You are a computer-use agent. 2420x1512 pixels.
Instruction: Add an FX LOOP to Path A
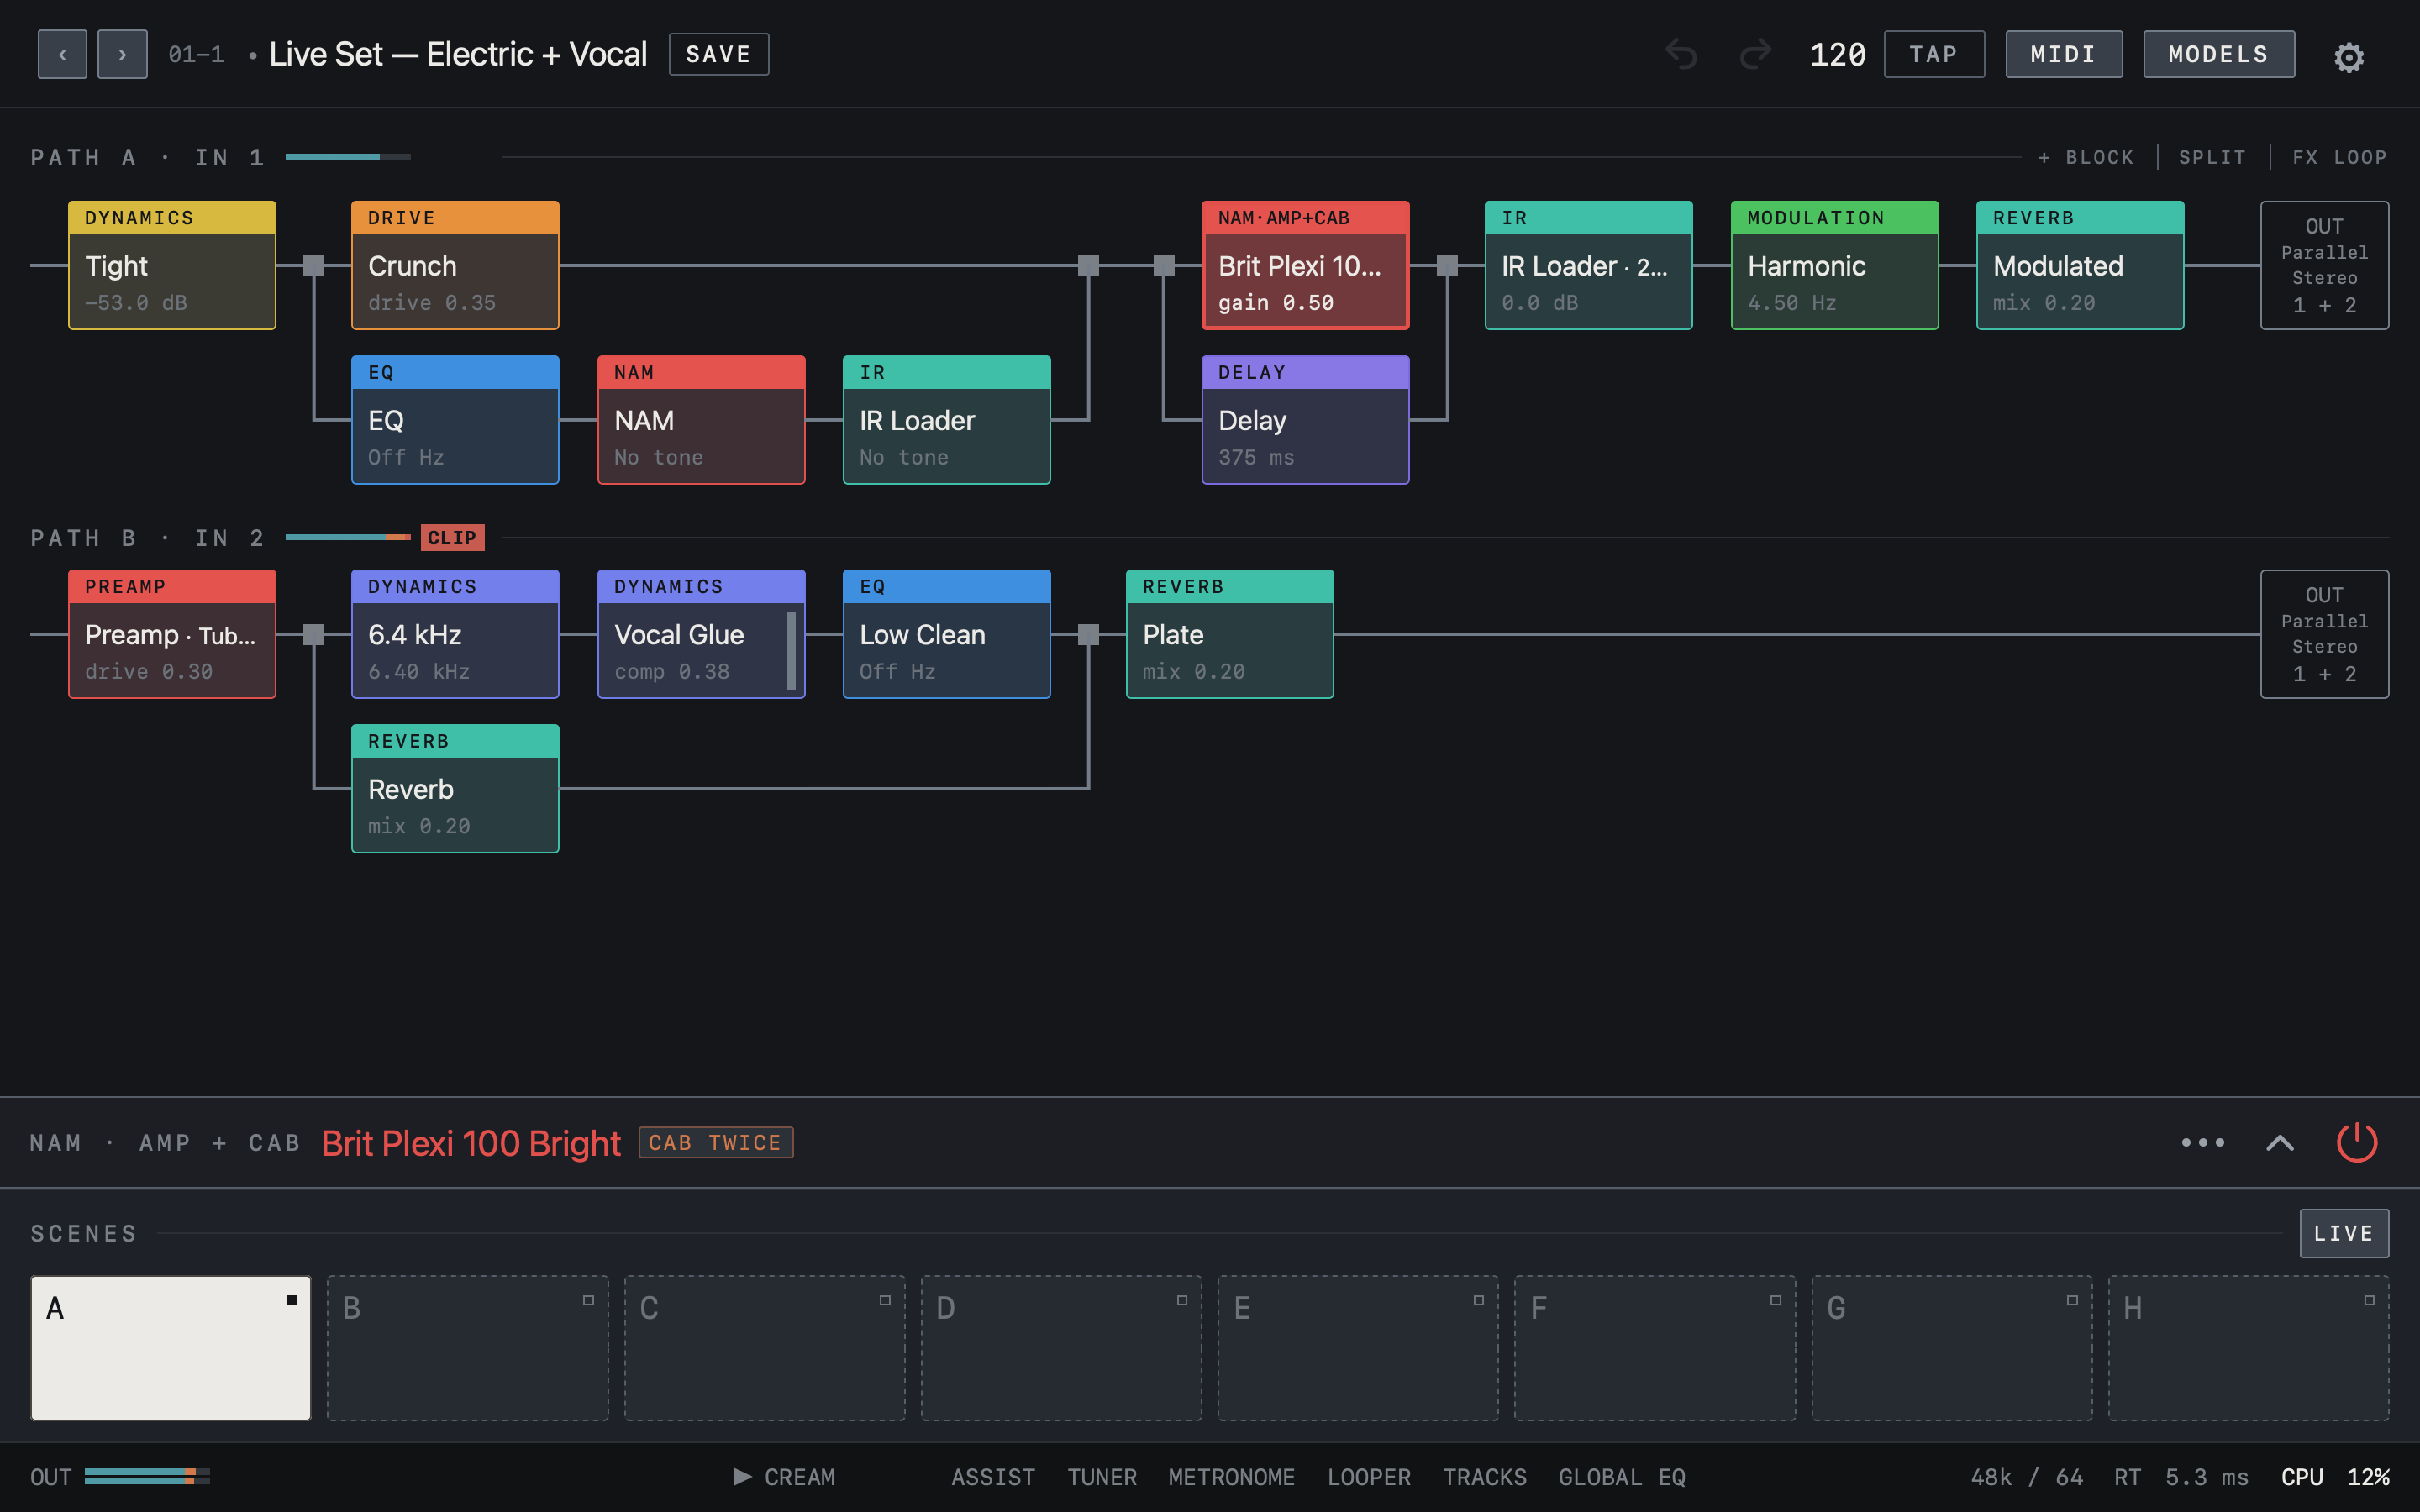click(x=2339, y=157)
